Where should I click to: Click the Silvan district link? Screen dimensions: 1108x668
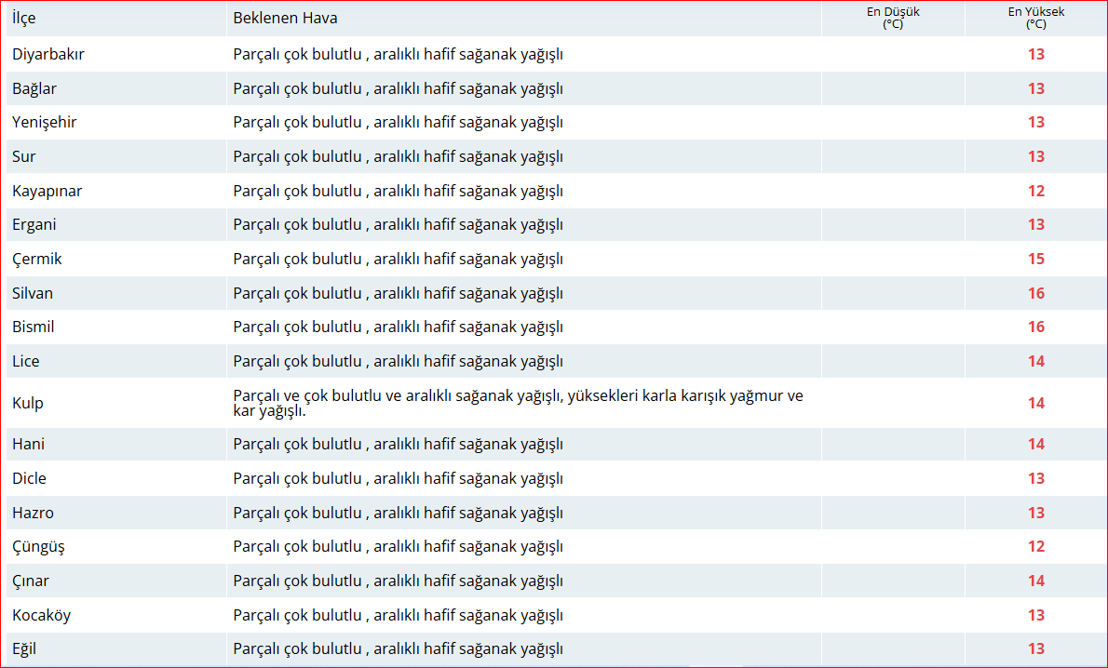[33, 293]
